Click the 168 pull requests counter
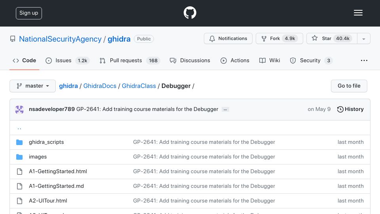Screen dimensions: 380x214 tap(153, 60)
